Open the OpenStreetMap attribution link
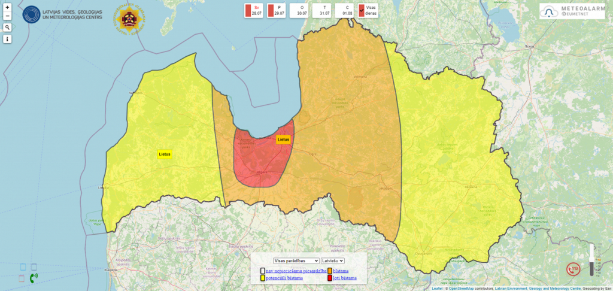This screenshot has height=291, width=613. 460,288
